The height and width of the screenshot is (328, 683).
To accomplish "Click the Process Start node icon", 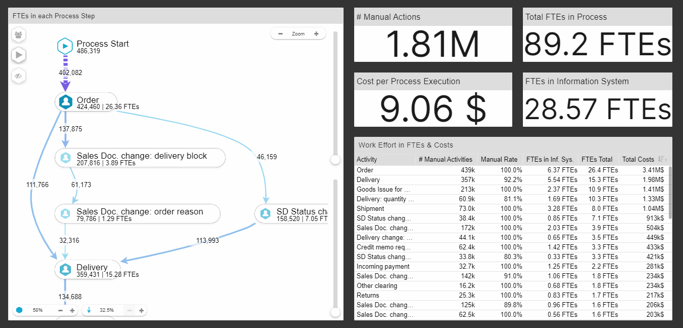I will 65,47.
